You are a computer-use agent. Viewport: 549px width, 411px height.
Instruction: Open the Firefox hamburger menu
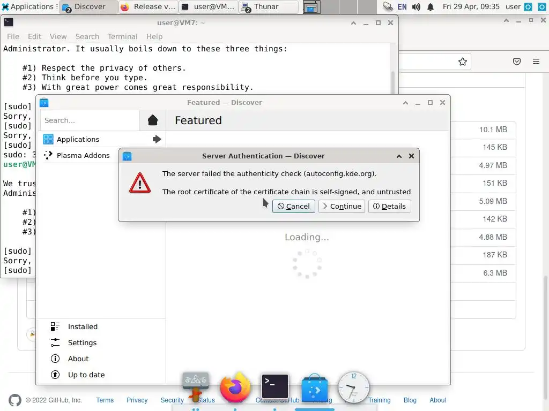536,62
